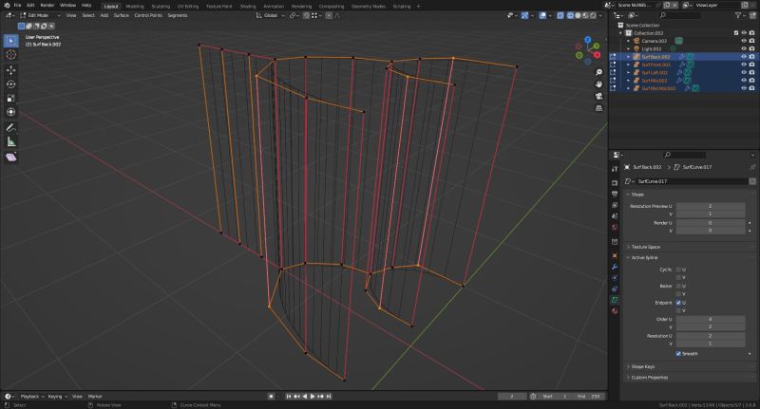760x409 pixels.
Task: Expand the Light.002 tree row
Action: 629,49
